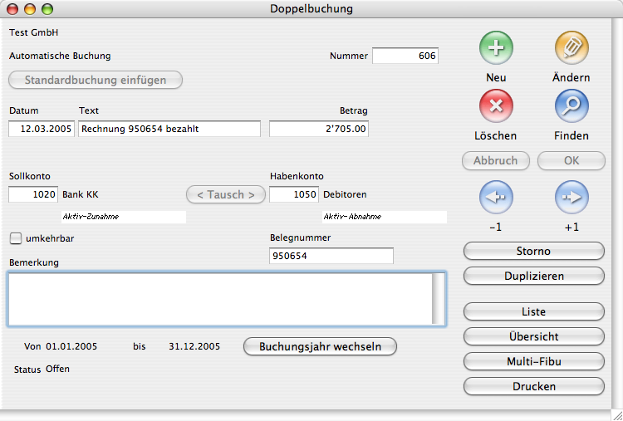The image size is (623, 421).
Task: Click Buchungsjahr wechseln button
Action: 320,346
